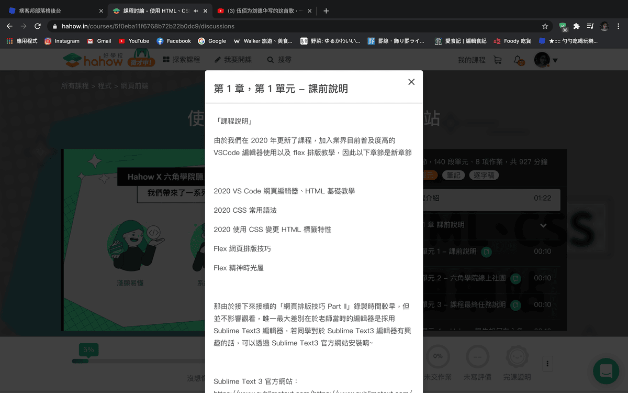This screenshot has width=628, height=393.
Task: Open the Chrome extensions puzzle icon
Action: (x=576, y=25)
